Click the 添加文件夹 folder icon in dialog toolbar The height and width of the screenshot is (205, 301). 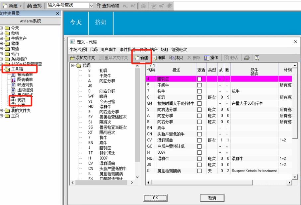(x=72, y=58)
